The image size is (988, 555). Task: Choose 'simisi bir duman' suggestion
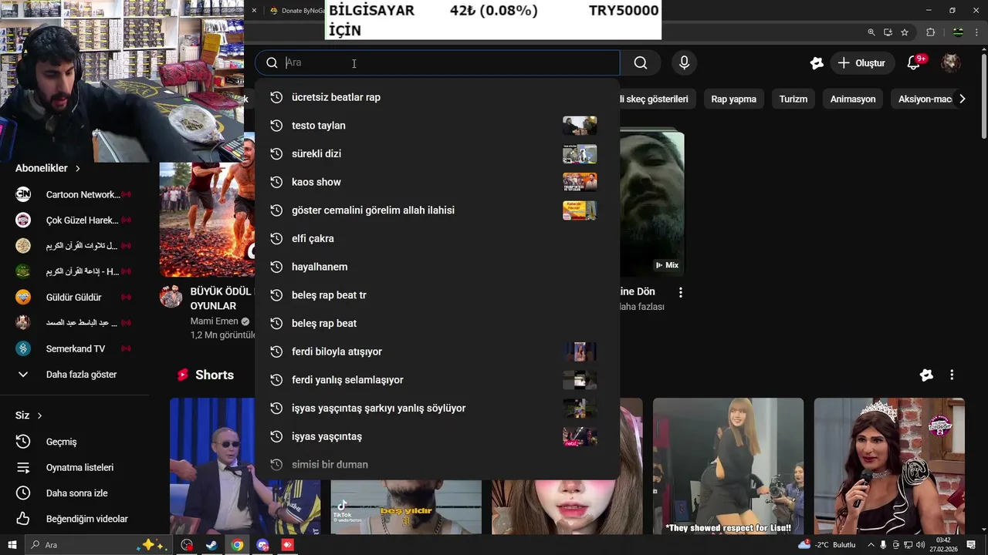[x=438, y=465]
